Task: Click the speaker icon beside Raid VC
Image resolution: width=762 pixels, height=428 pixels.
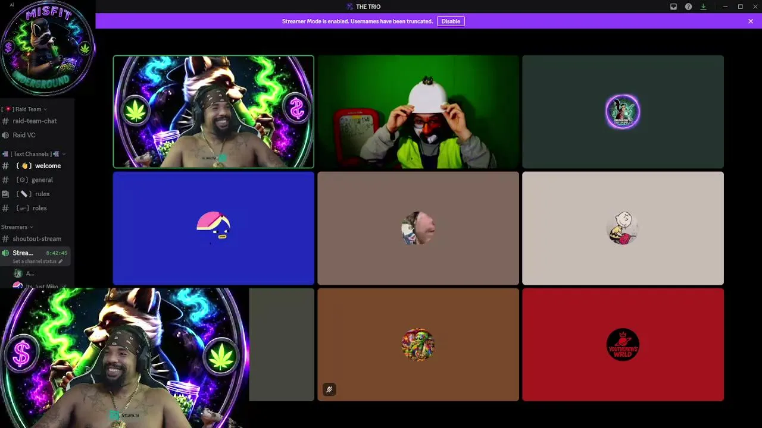Action: (5, 135)
